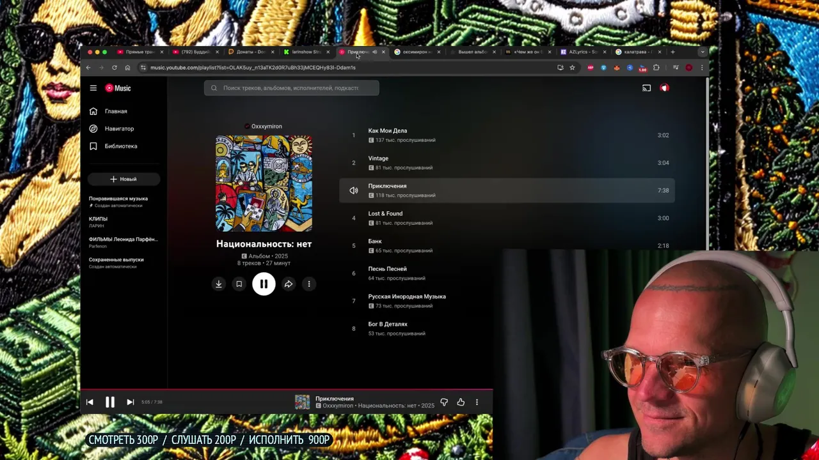Share the album
This screenshot has width=819, height=460.
point(289,284)
